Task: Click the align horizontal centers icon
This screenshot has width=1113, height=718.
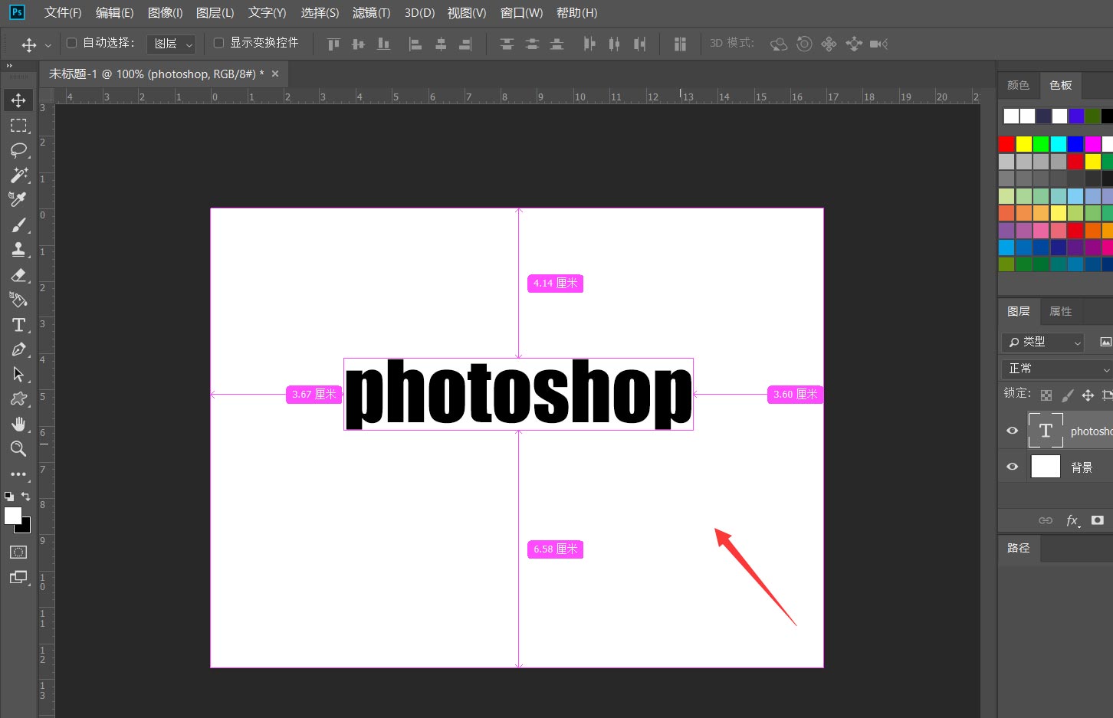Action: [x=441, y=44]
